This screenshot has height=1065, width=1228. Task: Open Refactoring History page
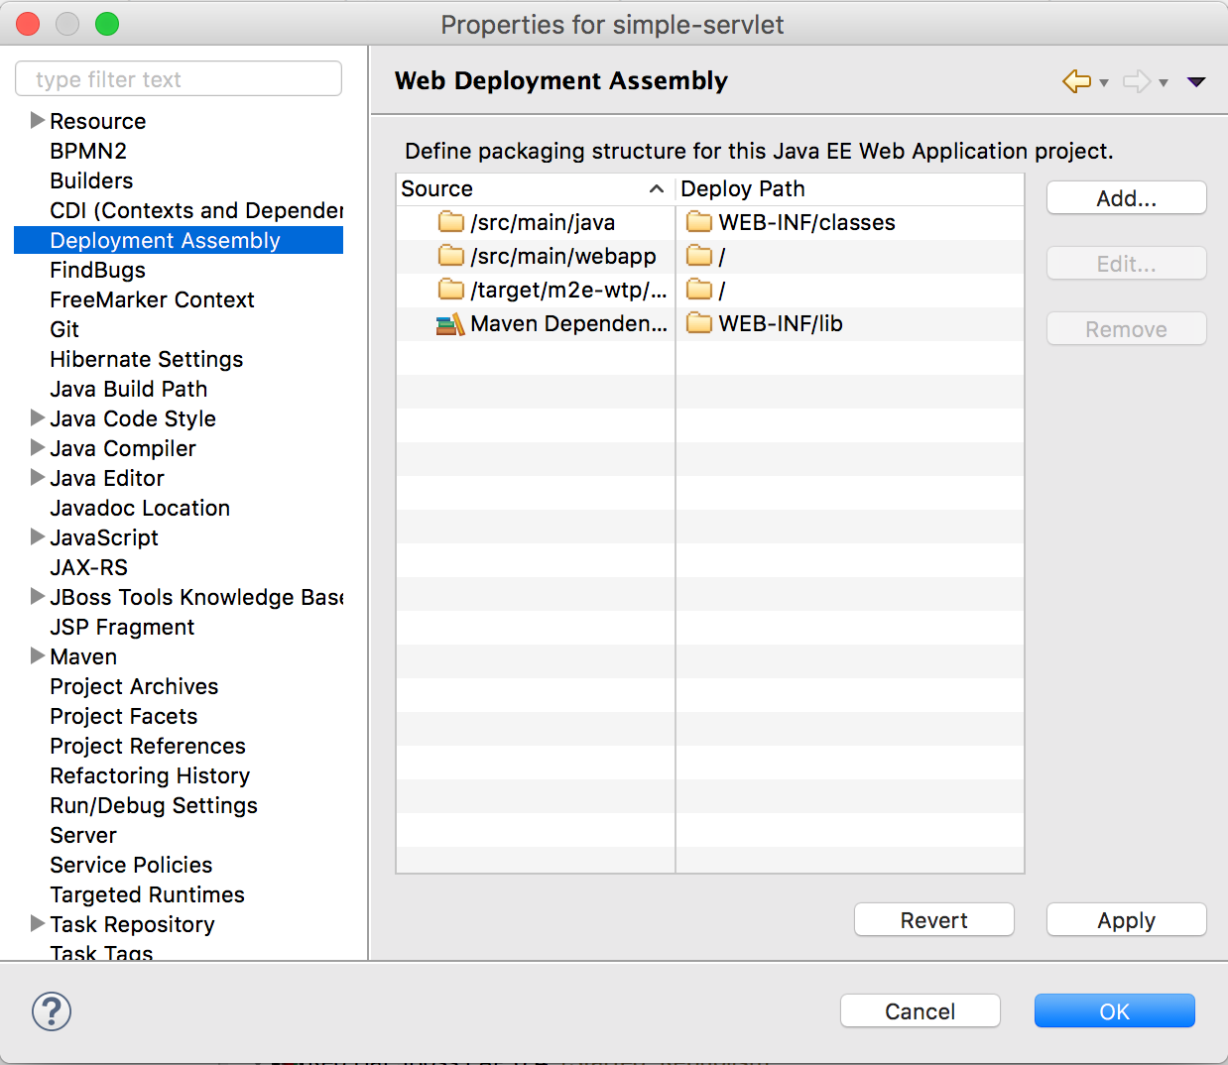coord(150,775)
